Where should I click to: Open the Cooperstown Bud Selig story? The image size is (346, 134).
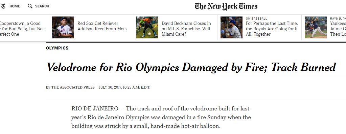coord(22,29)
